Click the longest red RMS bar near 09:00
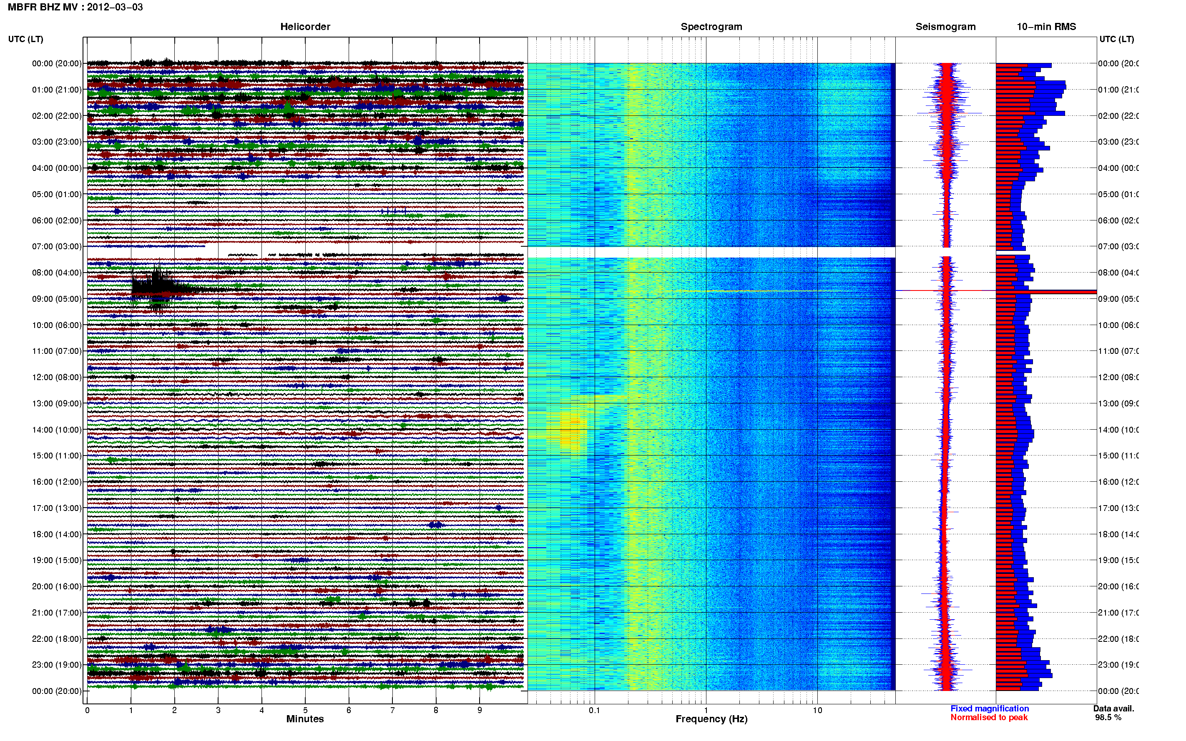 pos(1046,292)
